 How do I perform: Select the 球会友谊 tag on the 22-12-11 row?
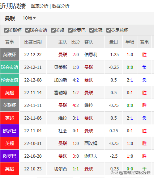[10, 67]
